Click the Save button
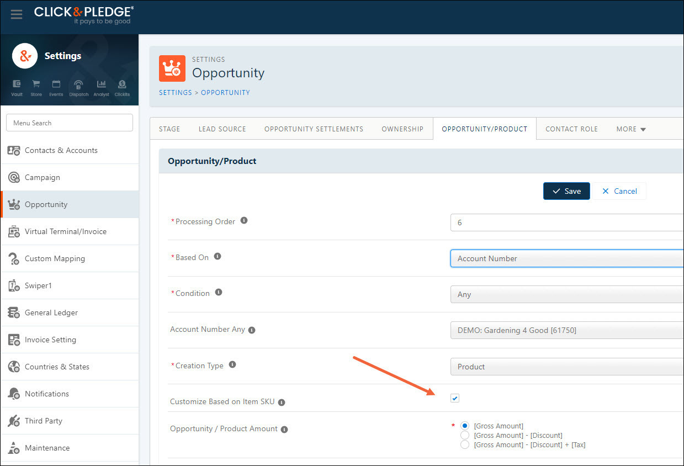This screenshot has width=684, height=466. coord(566,191)
